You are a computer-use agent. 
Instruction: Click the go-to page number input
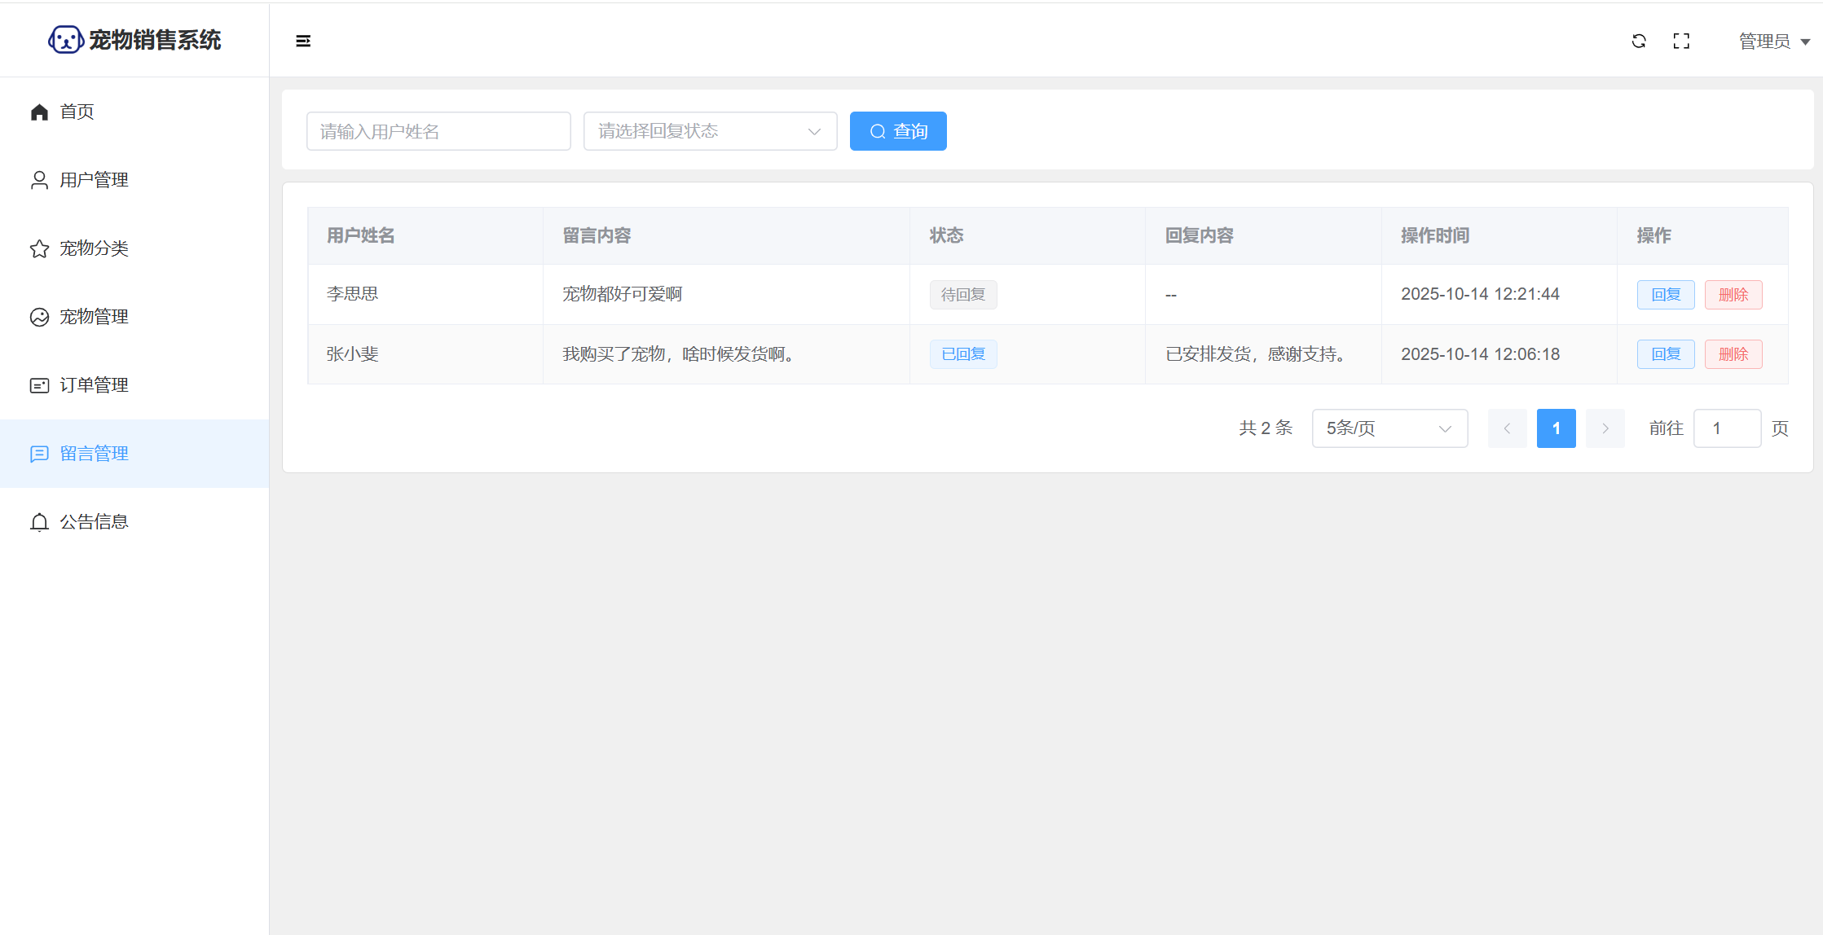[1727, 428]
